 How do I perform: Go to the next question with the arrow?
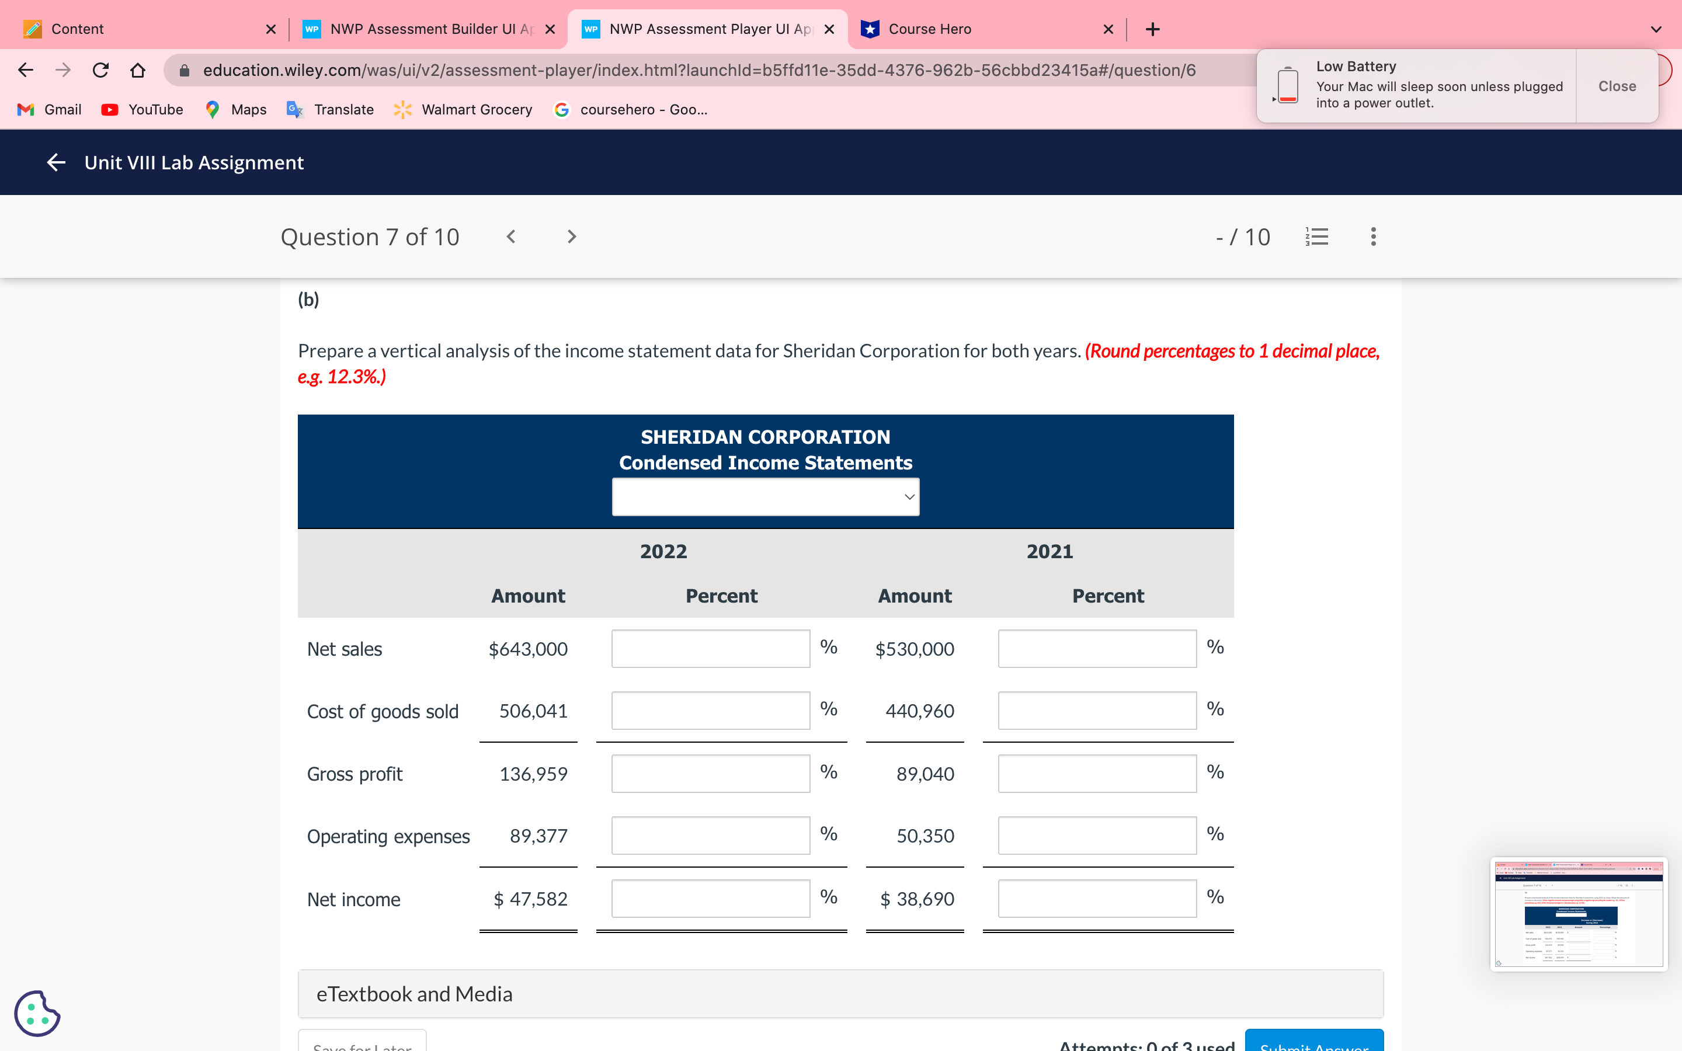[x=571, y=236]
